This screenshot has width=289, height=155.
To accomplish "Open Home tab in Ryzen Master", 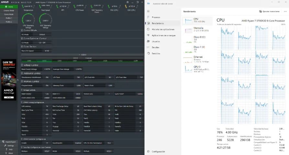I will click(9, 6).
